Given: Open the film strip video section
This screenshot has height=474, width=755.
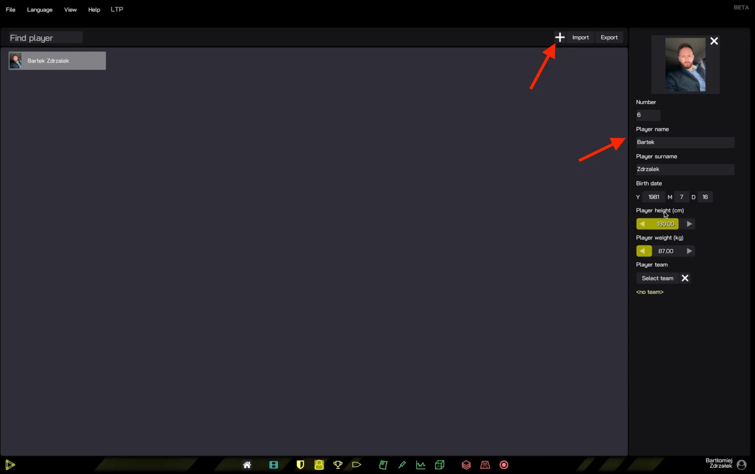Looking at the screenshot, I should 273,465.
